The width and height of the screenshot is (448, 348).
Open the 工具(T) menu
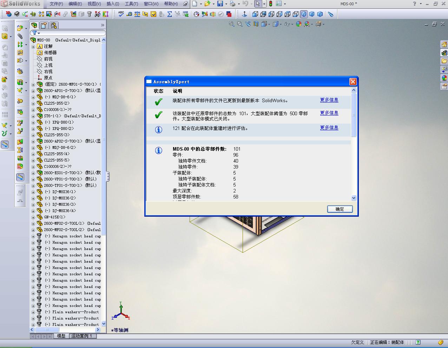131,4
